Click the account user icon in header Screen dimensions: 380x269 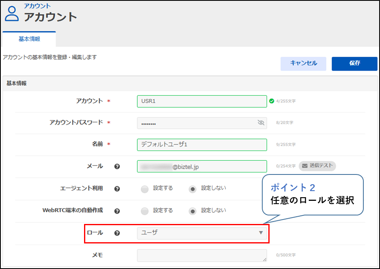point(12,13)
